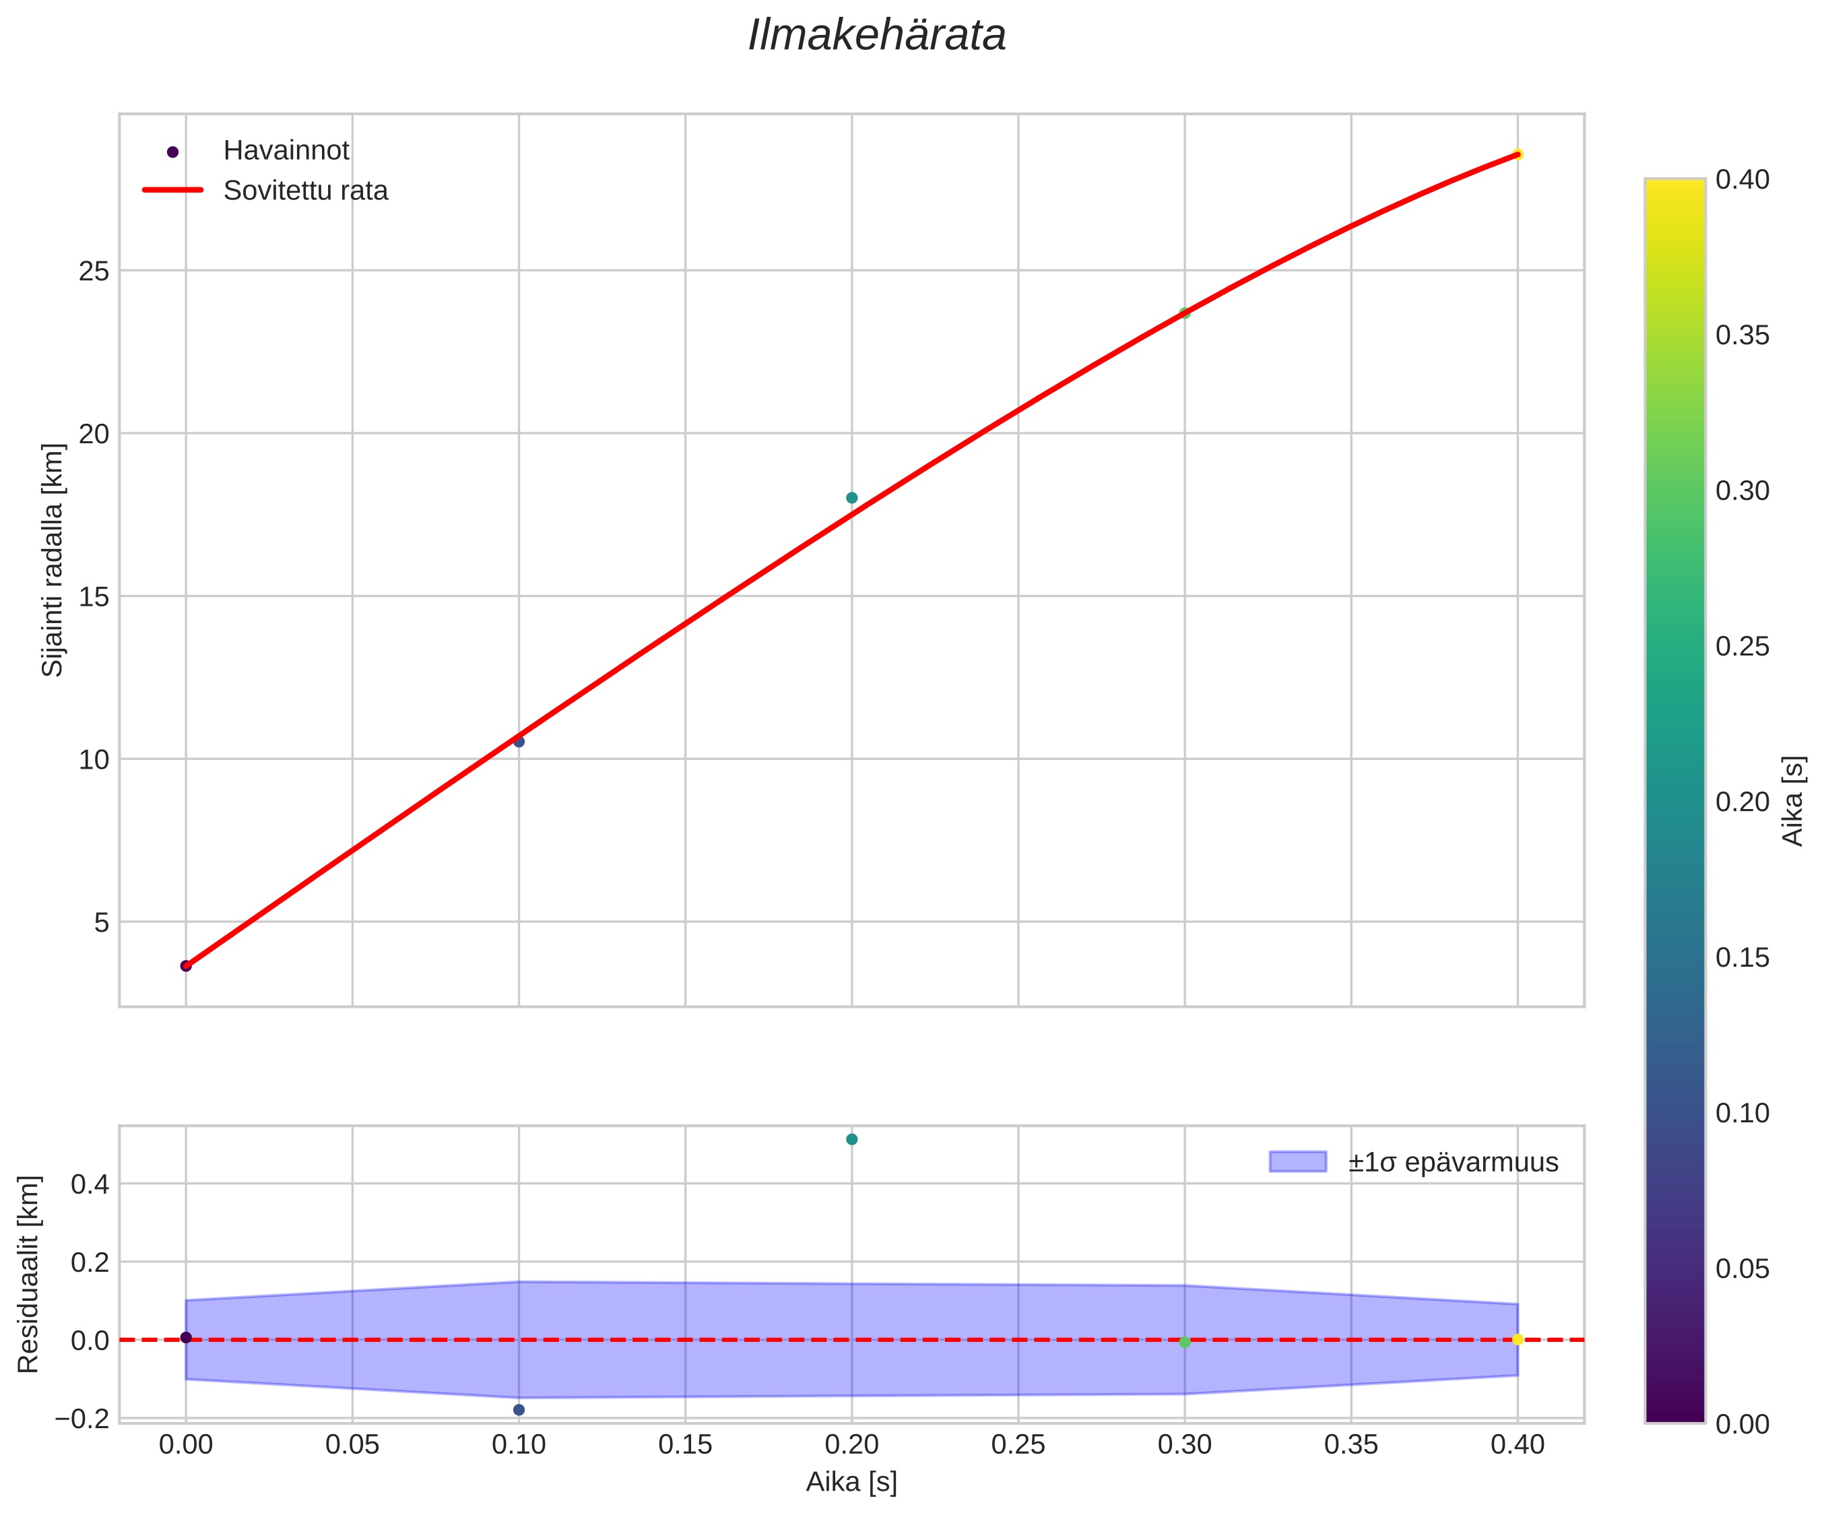The width and height of the screenshot is (1824, 1513).
Task: Click the 0.25 tick on the colorbar
Action: click(x=1741, y=646)
